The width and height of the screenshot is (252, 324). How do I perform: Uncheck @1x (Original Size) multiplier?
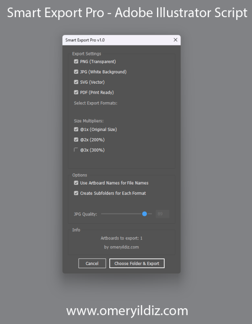pos(76,129)
